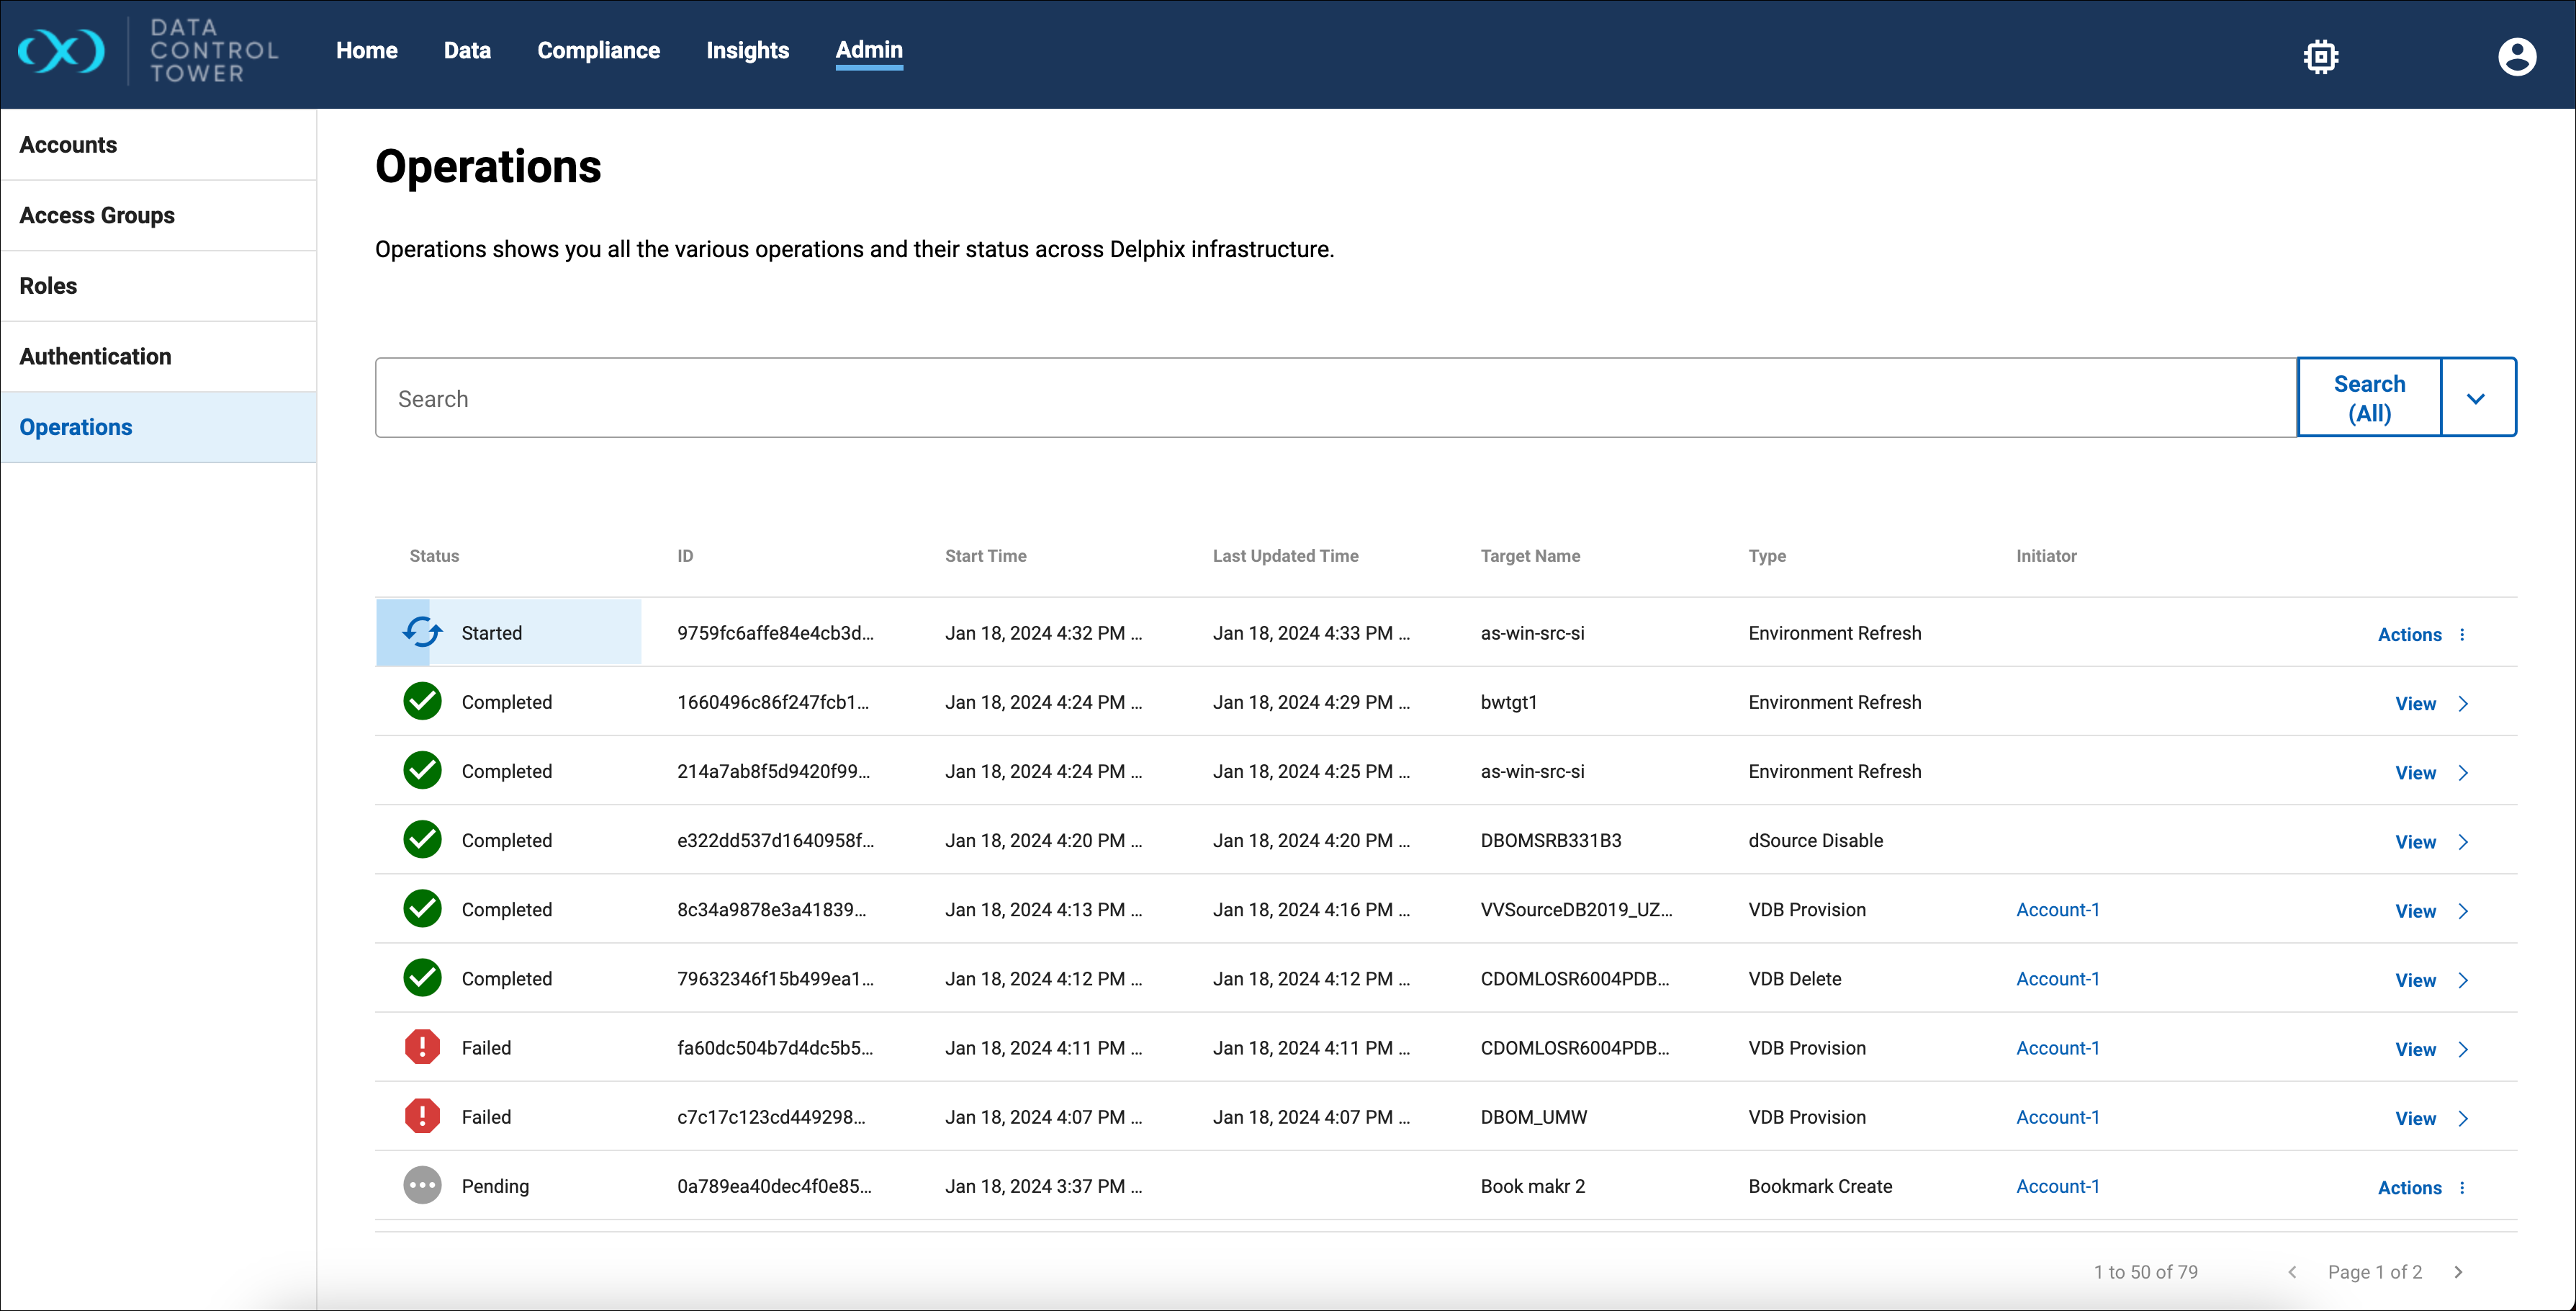Click red Failed icon for DBOM_UMW row
Image resolution: width=2576 pixels, height=1311 pixels.
click(x=422, y=1116)
